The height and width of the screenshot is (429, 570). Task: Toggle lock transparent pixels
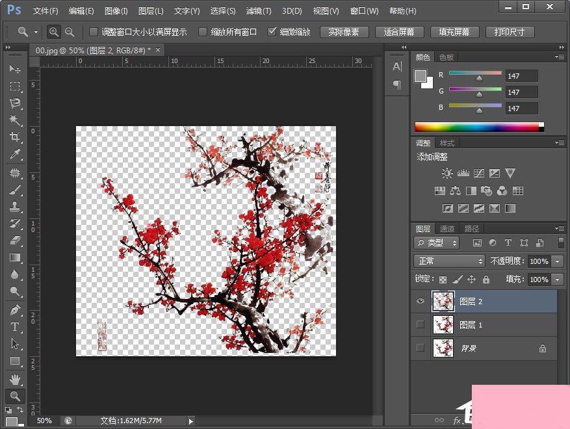pos(443,279)
